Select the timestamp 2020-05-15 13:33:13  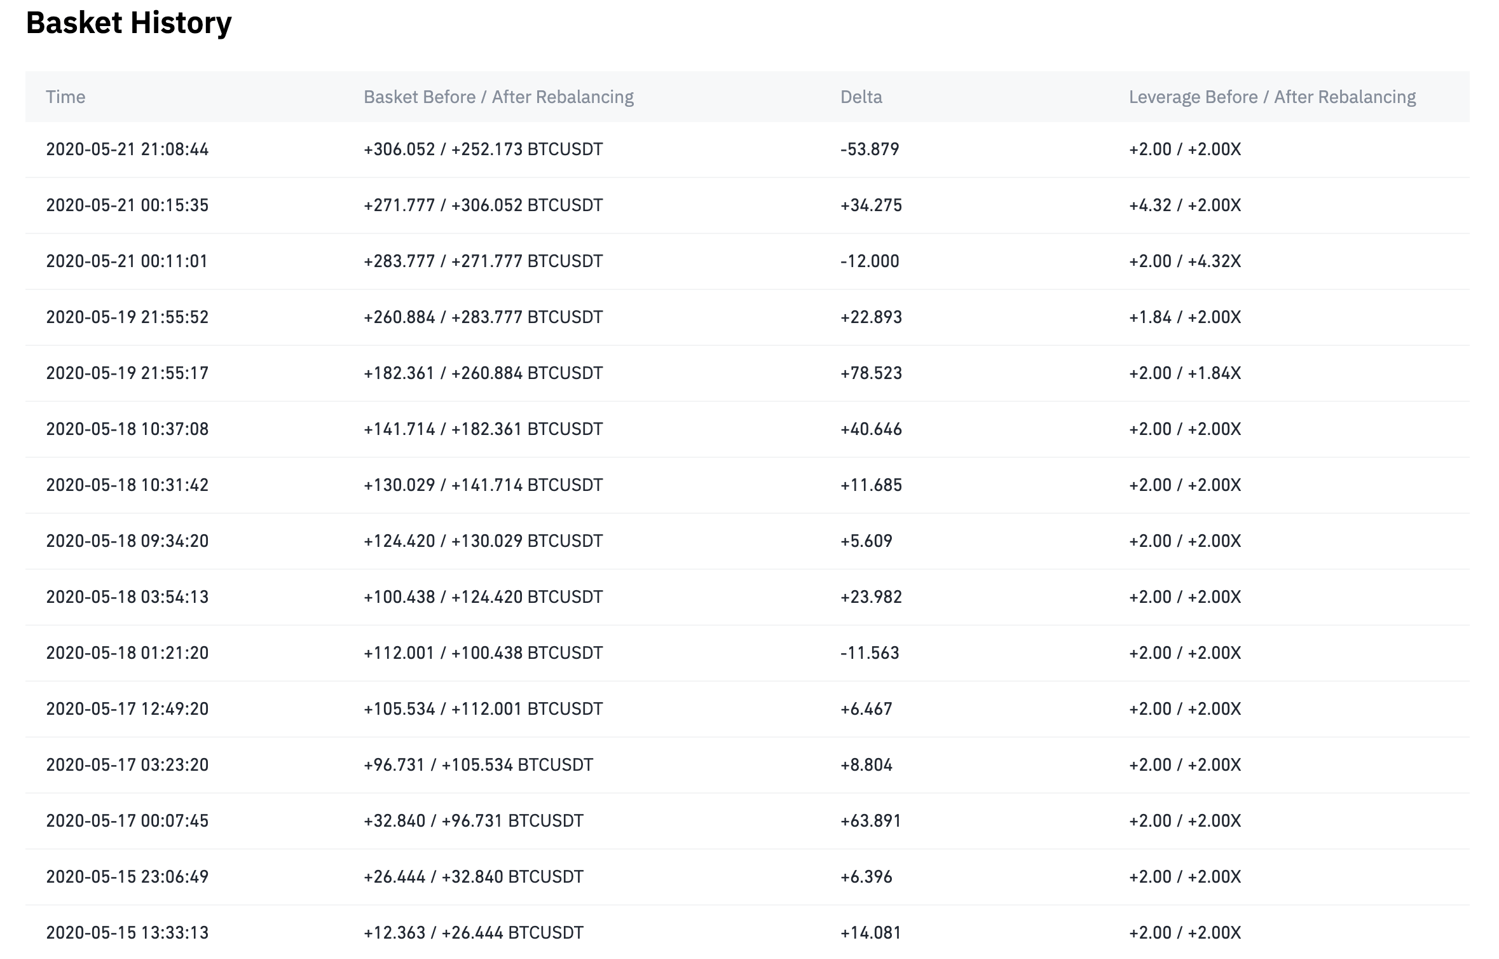[127, 933]
